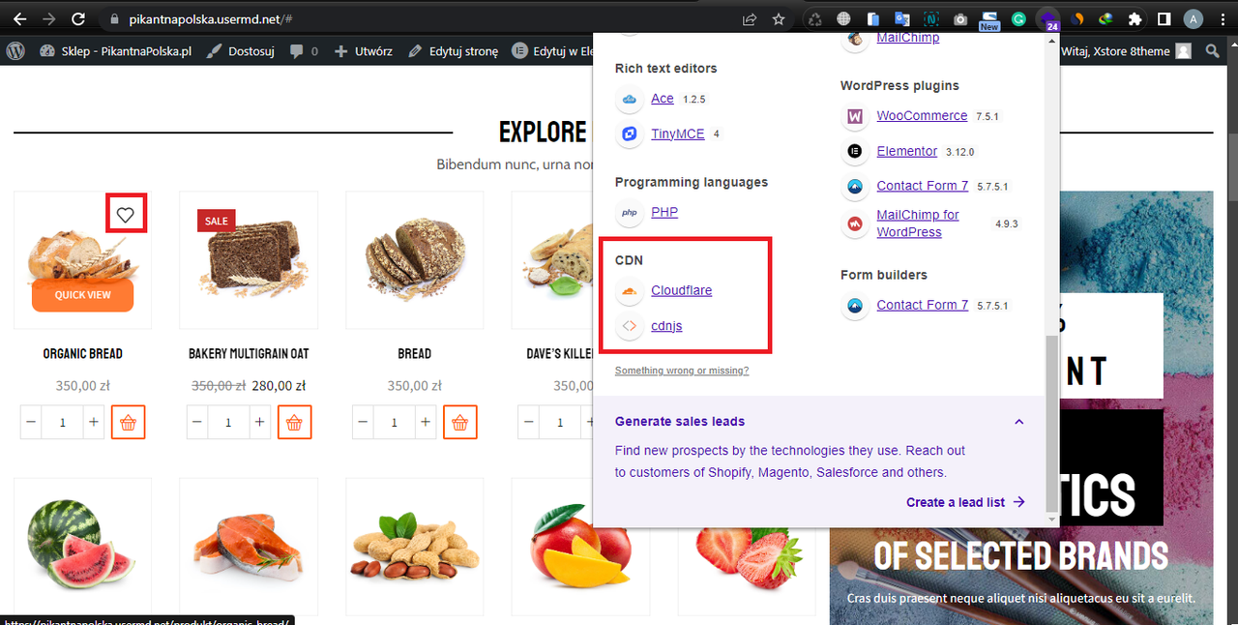Open comments item showing 0 in admin bar
Viewport: 1238px width, 625px height.
tap(304, 51)
